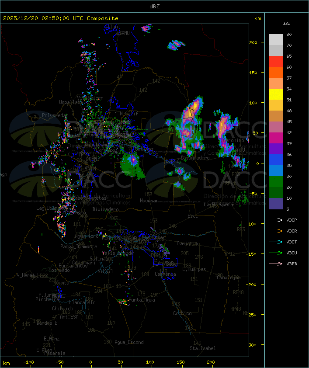309x368 pixels.
Task: Pick the dark orange 57-60 dBZ swatch
Action: 276,72
